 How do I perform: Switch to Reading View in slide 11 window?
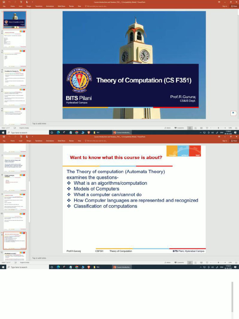tap(201, 263)
